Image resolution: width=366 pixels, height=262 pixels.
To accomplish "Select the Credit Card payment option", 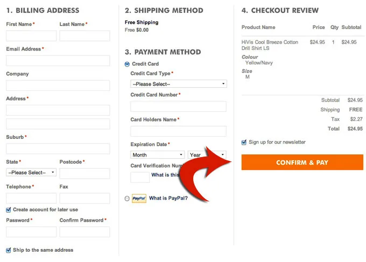I will (127, 64).
